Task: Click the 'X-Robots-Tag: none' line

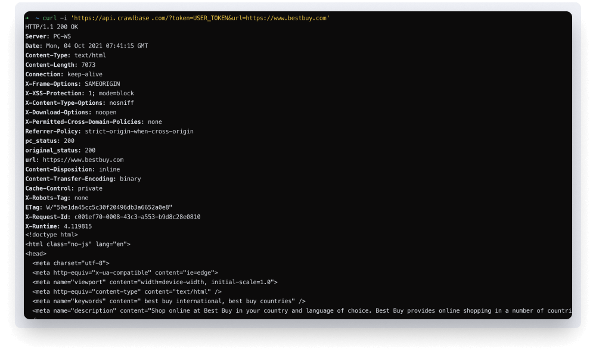Action: pos(57,198)
